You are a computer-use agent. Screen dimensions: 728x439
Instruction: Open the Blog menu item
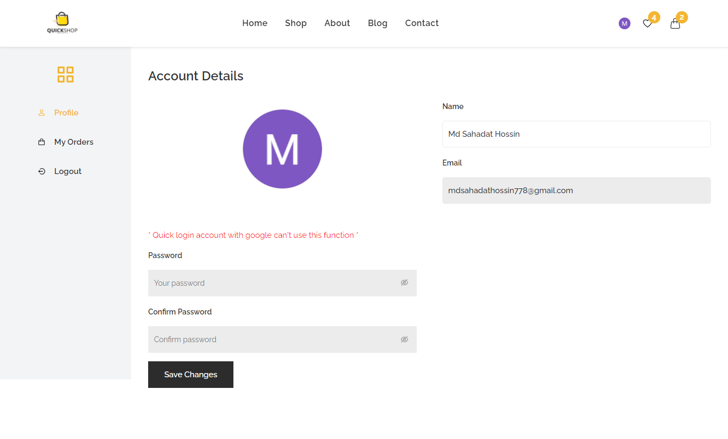click(x=377, y=23)
